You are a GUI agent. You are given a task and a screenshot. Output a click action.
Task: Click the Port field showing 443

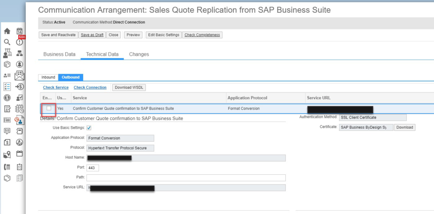(93, 168)
